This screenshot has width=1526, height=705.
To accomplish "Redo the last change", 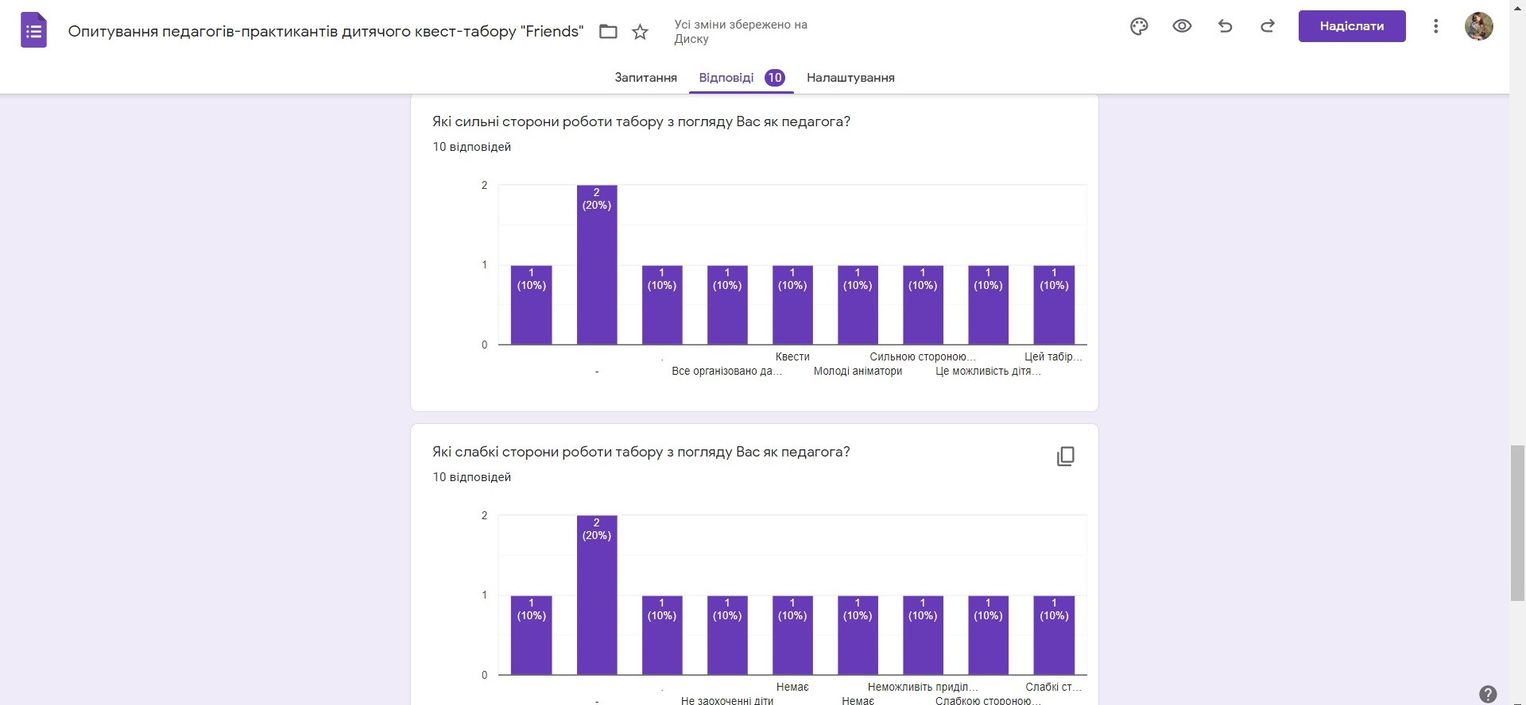I will pos(1268,26).
